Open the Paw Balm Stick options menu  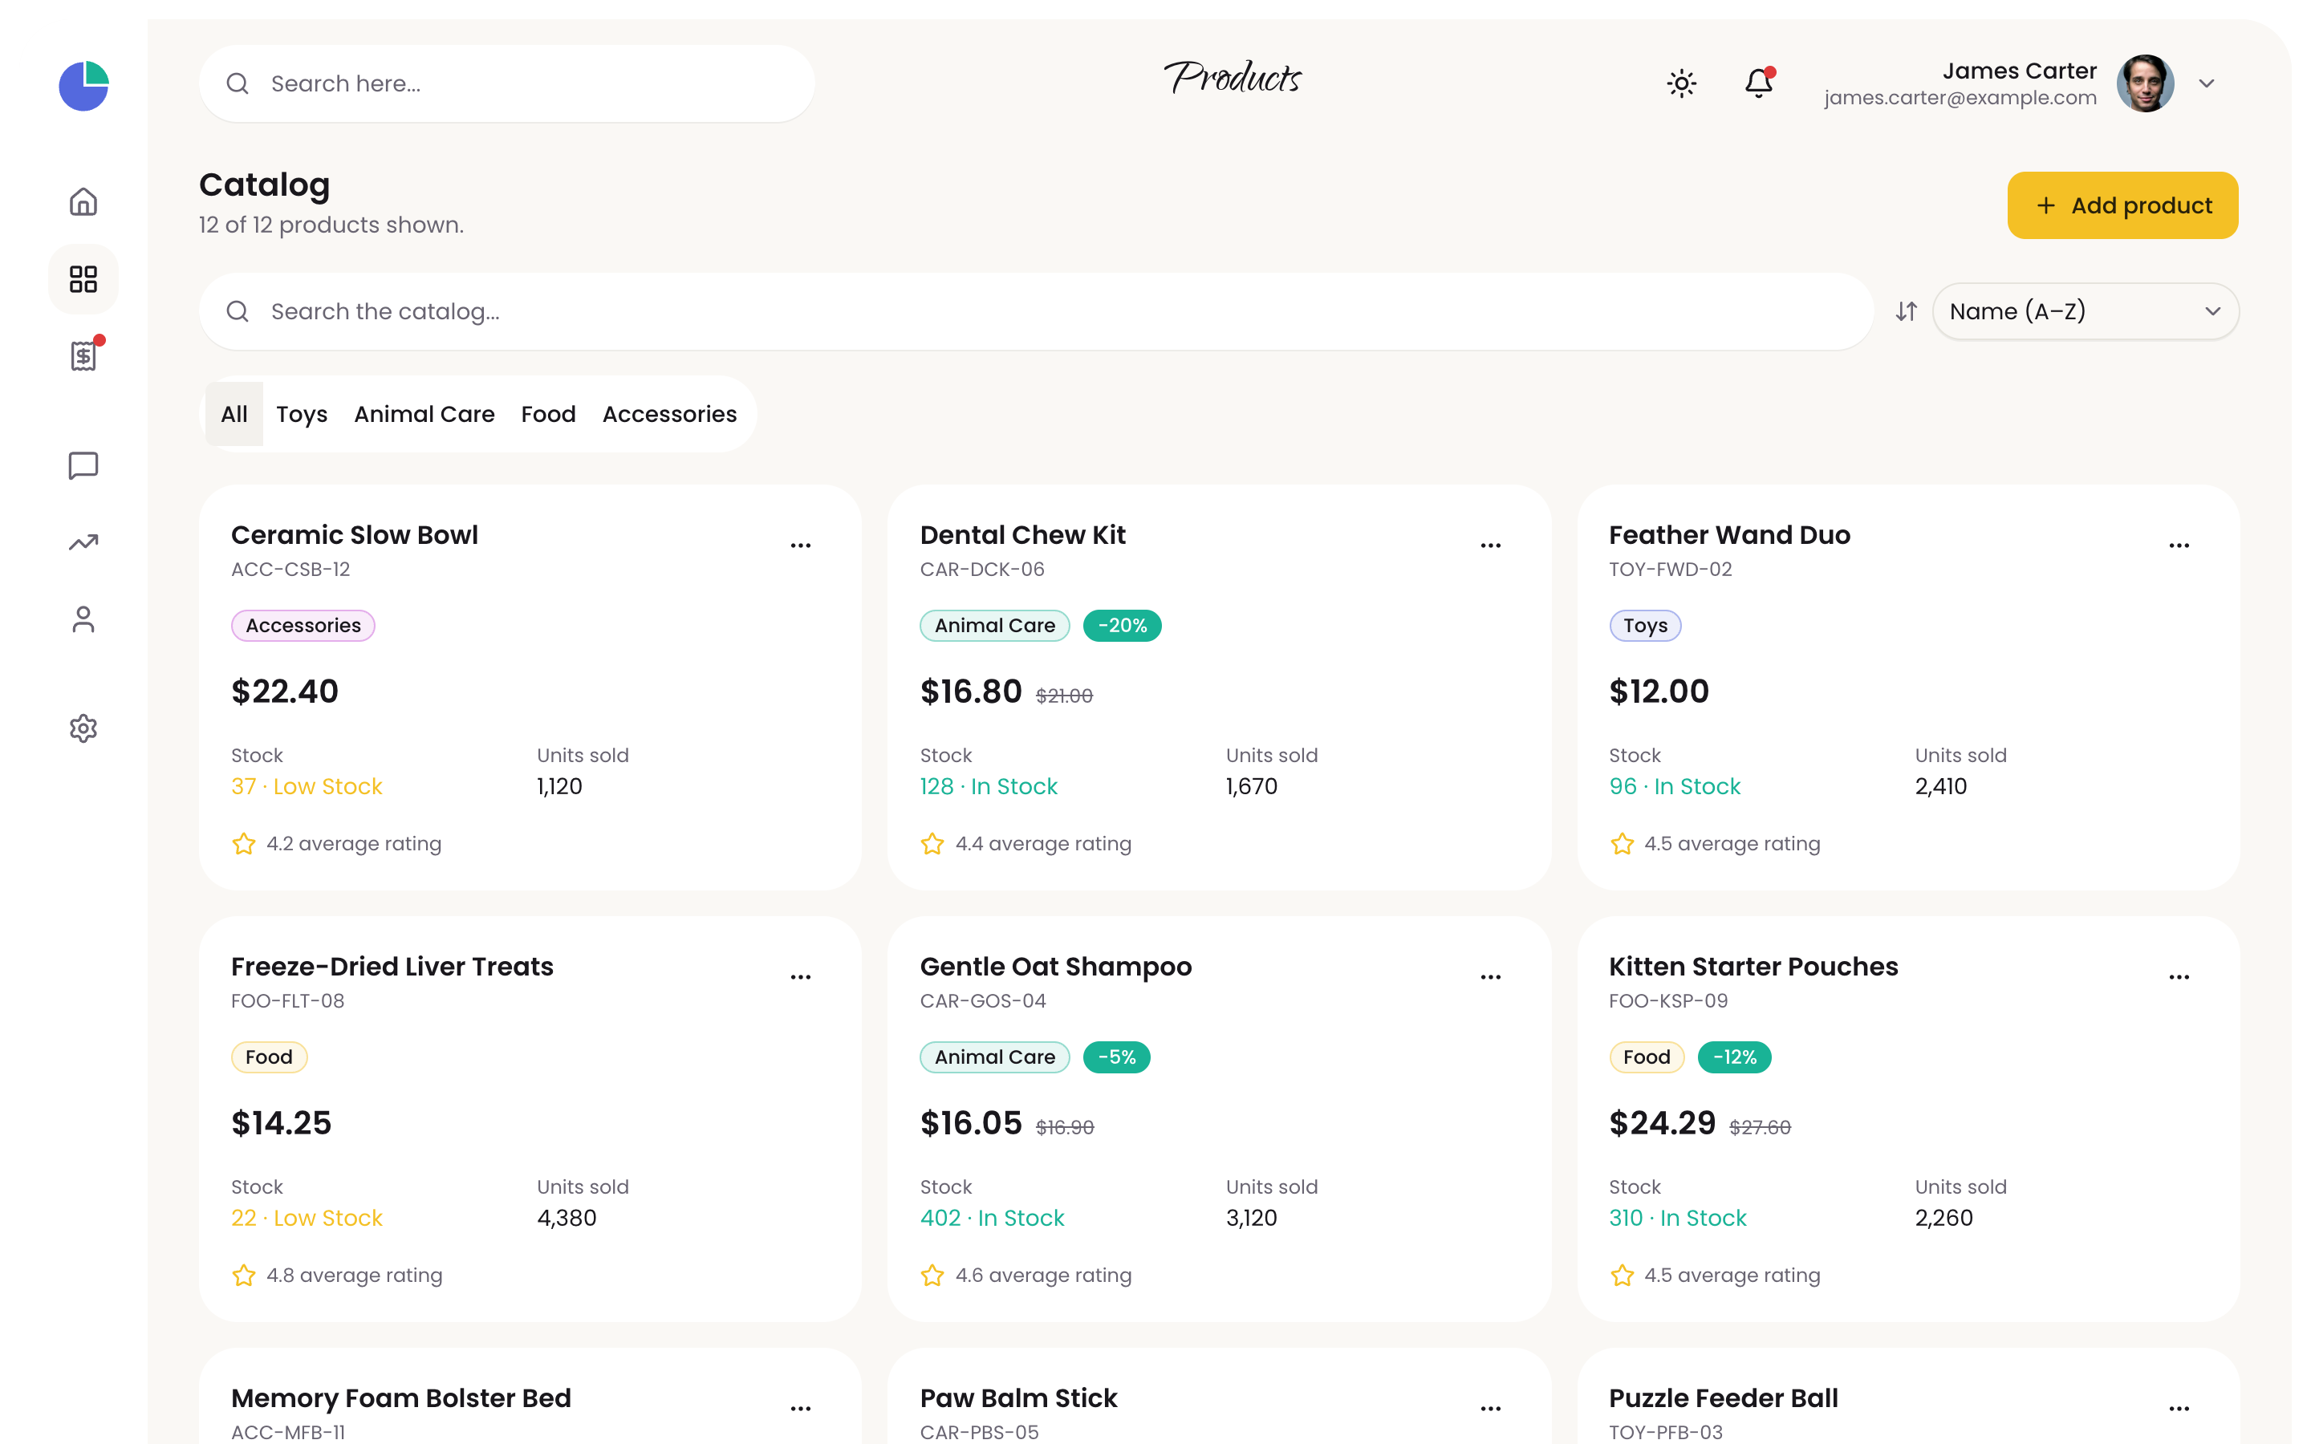1490,1409
